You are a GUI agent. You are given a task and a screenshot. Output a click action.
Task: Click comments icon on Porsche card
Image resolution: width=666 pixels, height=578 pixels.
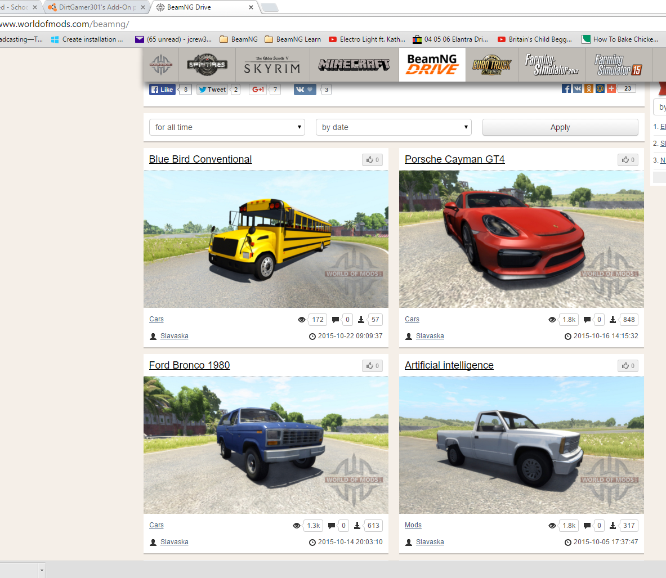[x=587, y=320]
